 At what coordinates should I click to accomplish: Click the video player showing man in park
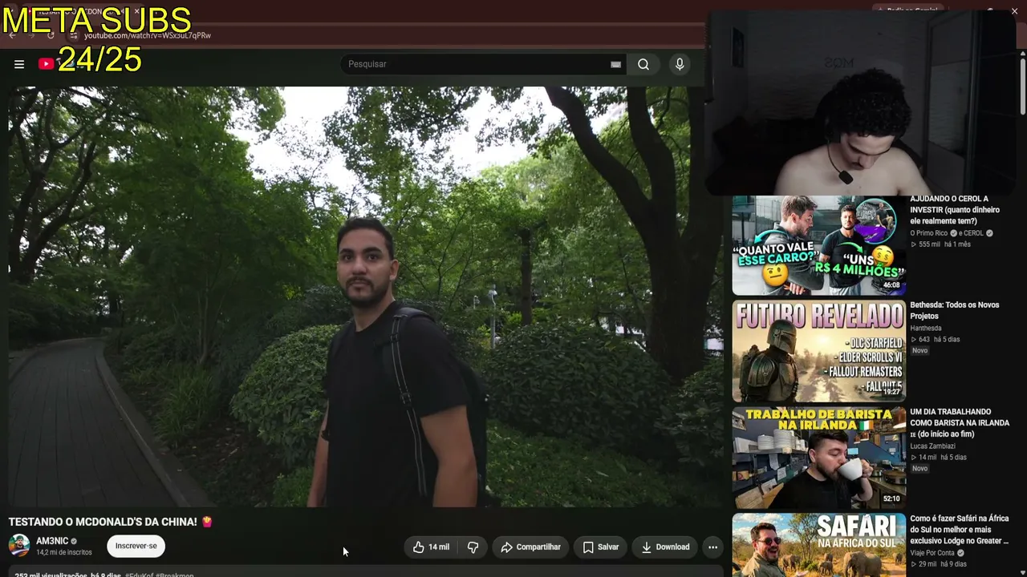pos(366,297)
